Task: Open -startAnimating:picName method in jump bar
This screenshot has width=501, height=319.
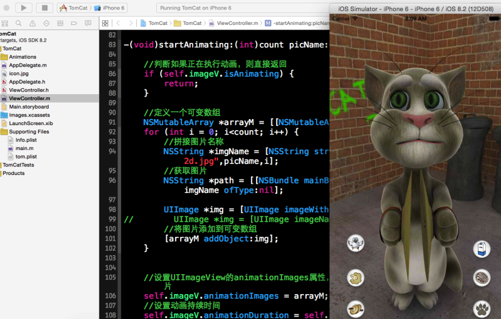Action: coord(297,23)
